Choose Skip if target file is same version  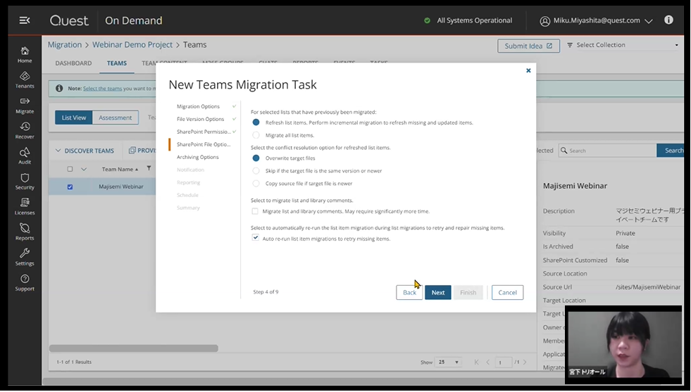(256, 171)
